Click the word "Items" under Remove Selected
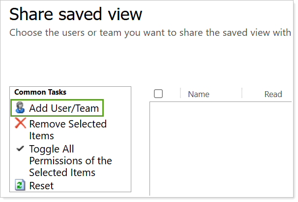The image size is (298, 202). pyautogui.click(x=41, y=136)
